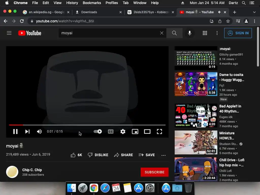
Task: Switch to theater mode
Action: coord(147,132)
